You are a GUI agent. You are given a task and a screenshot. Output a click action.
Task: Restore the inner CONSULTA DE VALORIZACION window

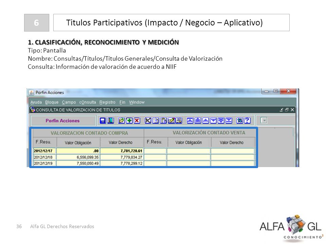point(287,110)
